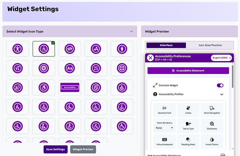Select the rectangular 'Accessibility' label icon
Image resolution: width=240 pixels, height=156 pixels.
click(x=70, y=88)
